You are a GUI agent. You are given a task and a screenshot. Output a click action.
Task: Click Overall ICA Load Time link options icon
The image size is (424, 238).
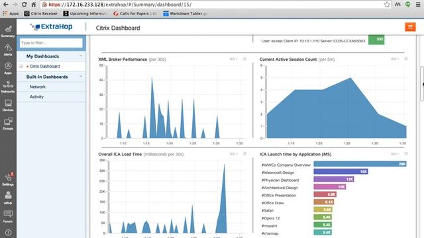(233, 154)
